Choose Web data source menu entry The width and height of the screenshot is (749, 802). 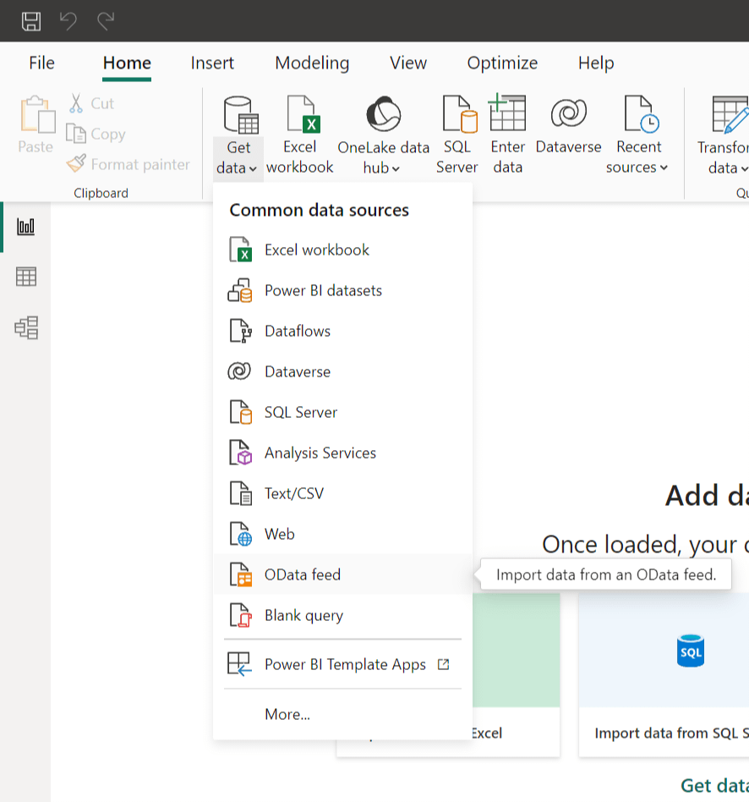342,534
